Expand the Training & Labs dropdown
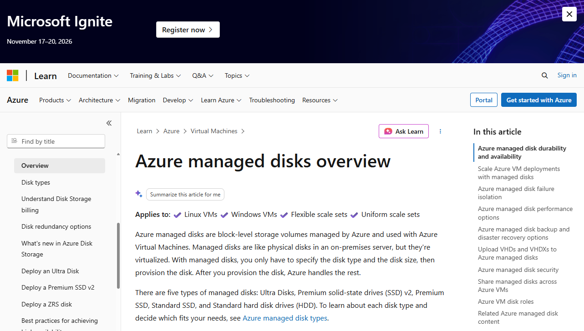The width and height of the screenshot is (584, 331). (155, 75)
